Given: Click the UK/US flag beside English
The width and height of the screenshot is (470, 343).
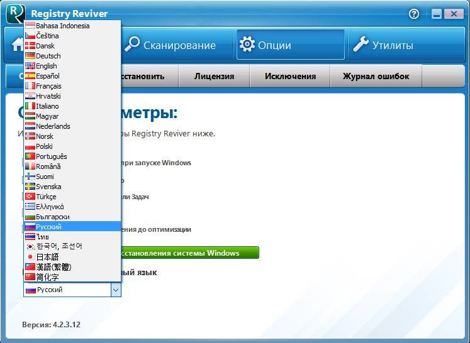Looking at the screenshot, I should point(30,66).
